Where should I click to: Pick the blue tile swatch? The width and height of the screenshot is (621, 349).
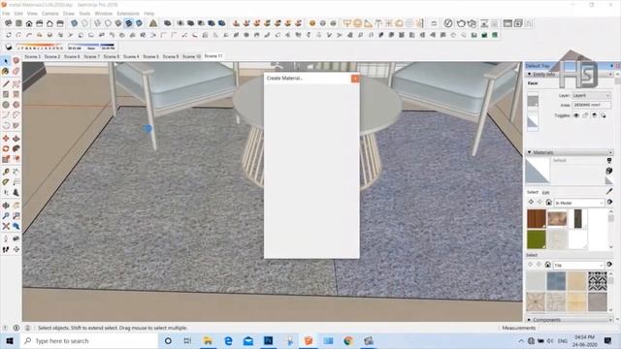pyautogui.click(x=556, y=281)
